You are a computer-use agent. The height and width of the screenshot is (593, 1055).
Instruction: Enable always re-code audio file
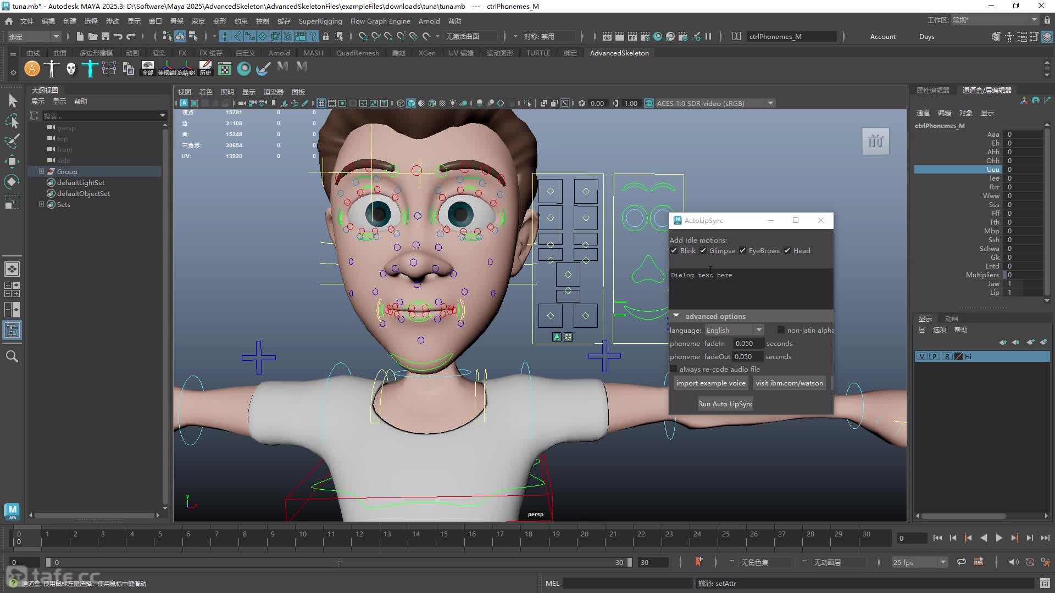pos(674,369)
